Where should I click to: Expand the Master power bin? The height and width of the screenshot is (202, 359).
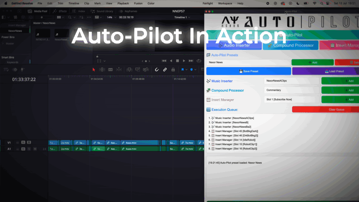coord(3,43)
